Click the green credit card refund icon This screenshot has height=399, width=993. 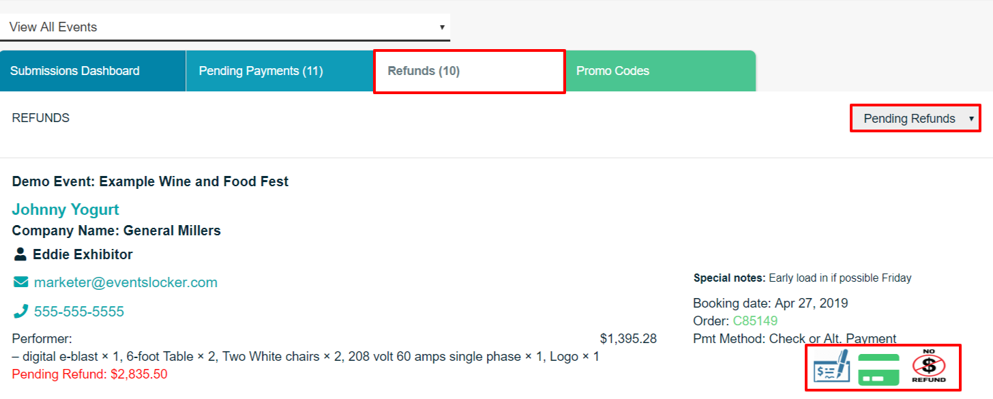click(x=878, y=370)
